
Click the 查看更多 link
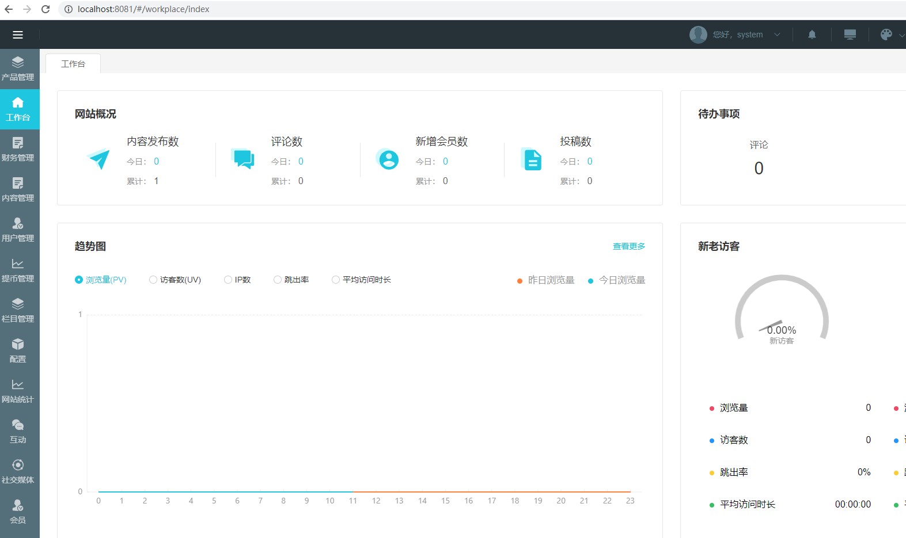click(x=629, y=246)
